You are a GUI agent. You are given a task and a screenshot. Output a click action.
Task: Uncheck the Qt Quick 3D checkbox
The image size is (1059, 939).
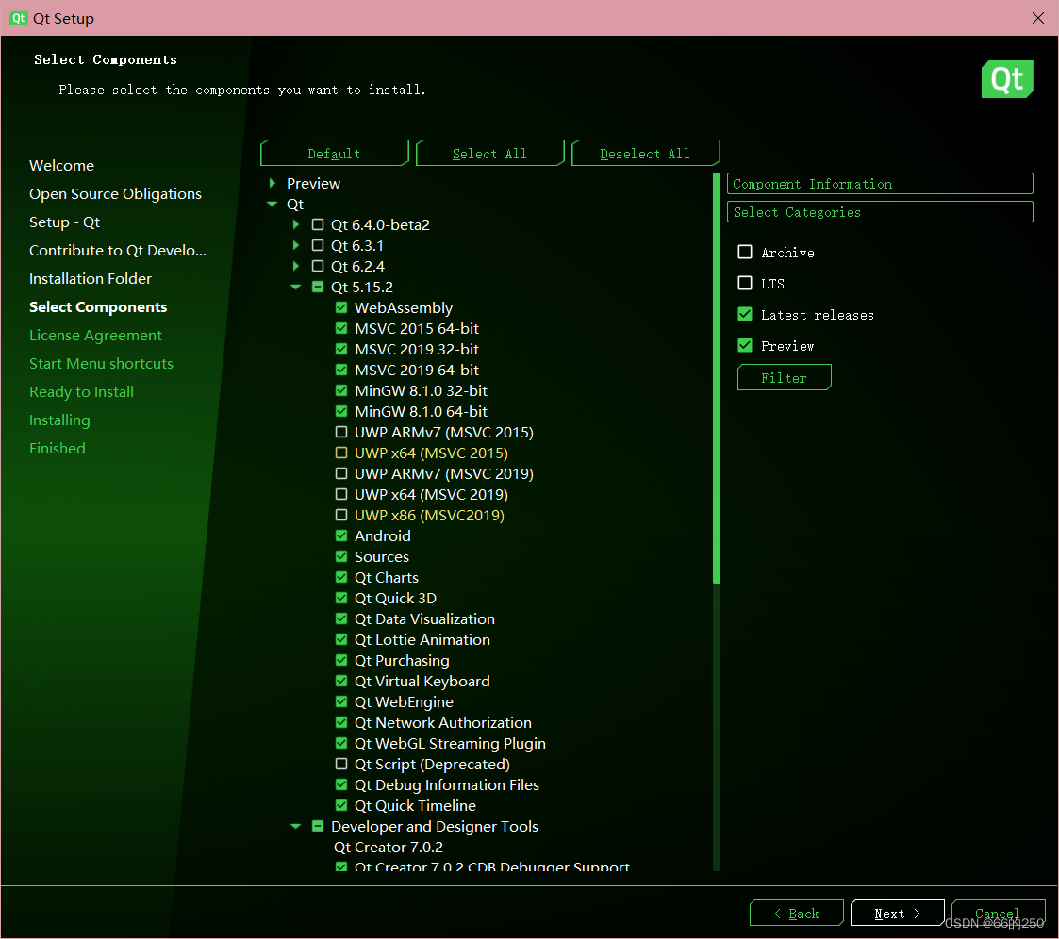coord(341,598)
